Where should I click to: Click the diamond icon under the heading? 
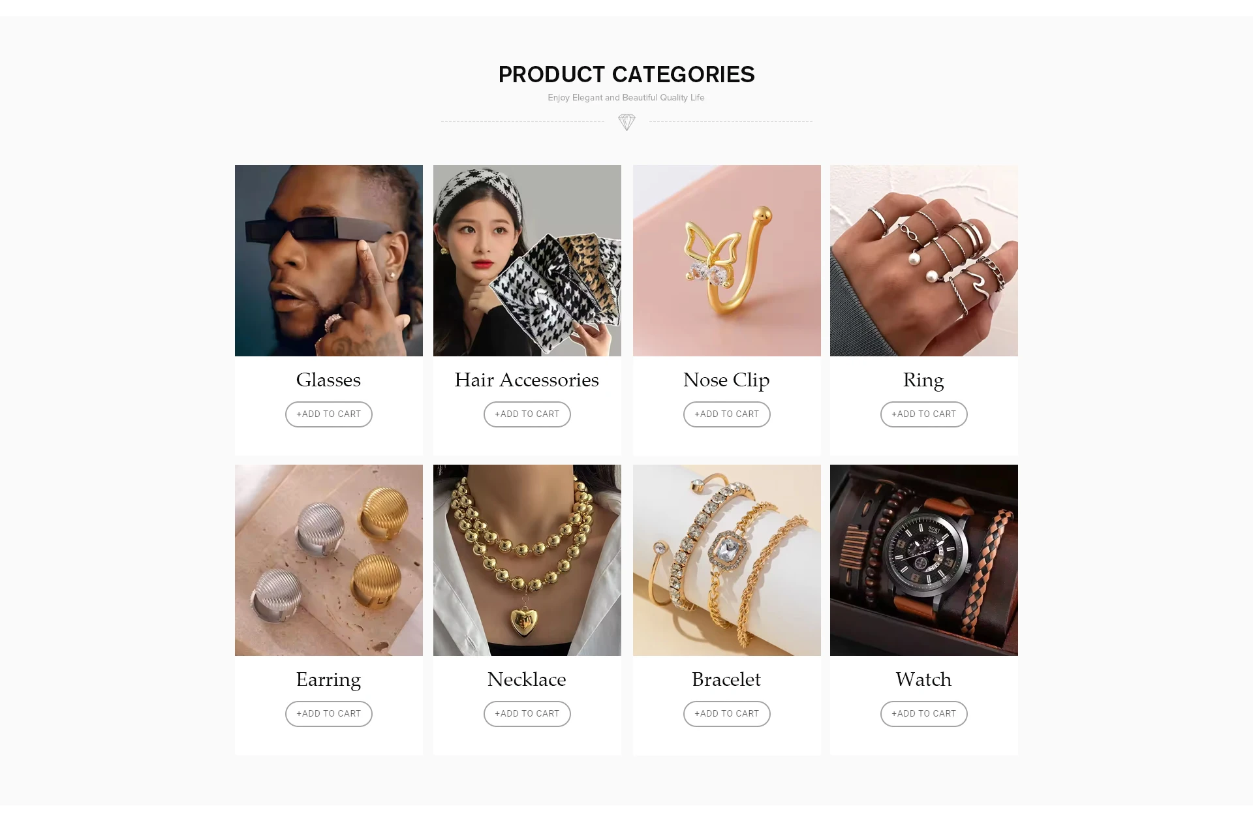tap(626, 122)
